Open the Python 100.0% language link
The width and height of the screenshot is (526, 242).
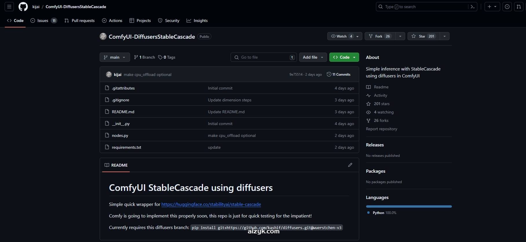click(x=382, y=213)
